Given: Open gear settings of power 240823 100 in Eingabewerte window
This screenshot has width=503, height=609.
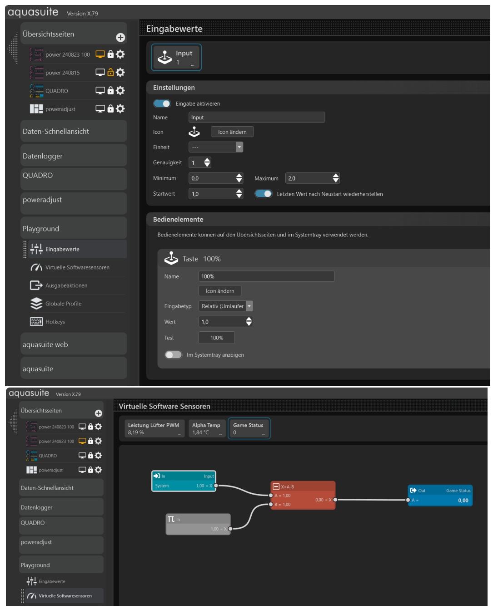Looking at the screenshot, I should [120, 54].
